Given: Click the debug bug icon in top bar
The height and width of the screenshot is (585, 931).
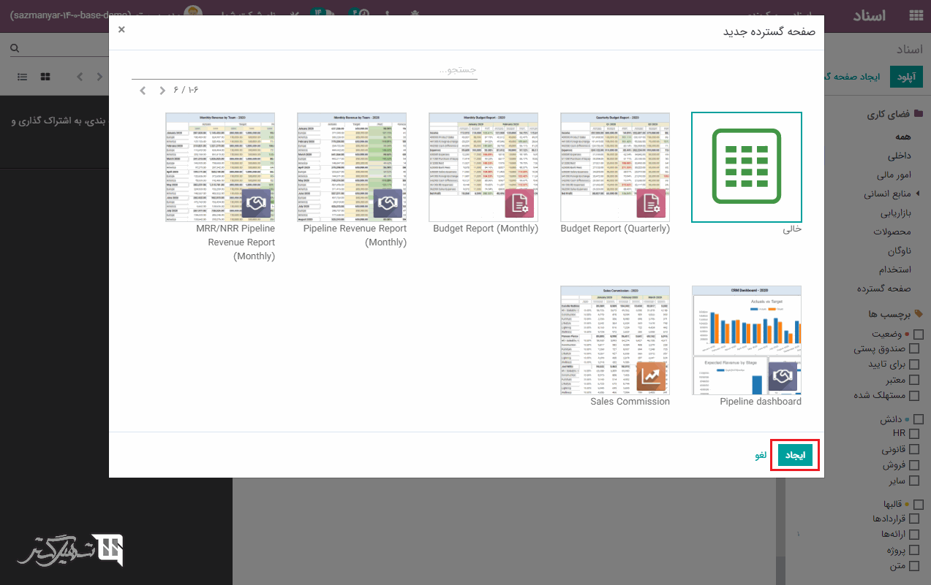Looking at the screenshot, I should pyautogui.click(x=416, y=14).
